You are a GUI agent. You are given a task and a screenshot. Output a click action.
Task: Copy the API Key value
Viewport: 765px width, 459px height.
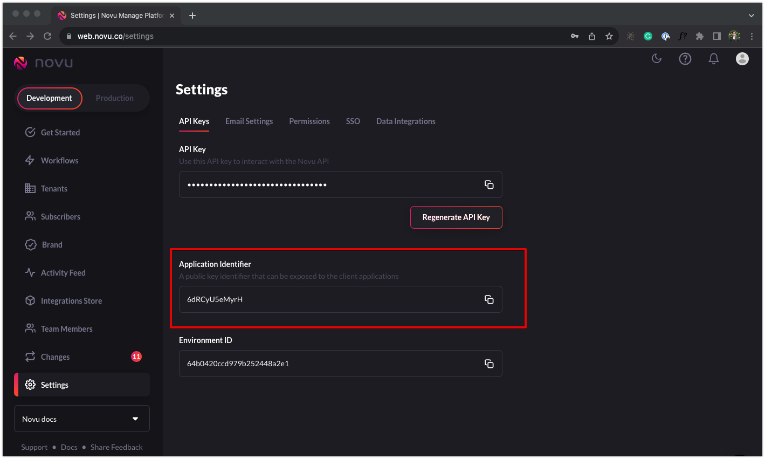click(x=489, y=184)
